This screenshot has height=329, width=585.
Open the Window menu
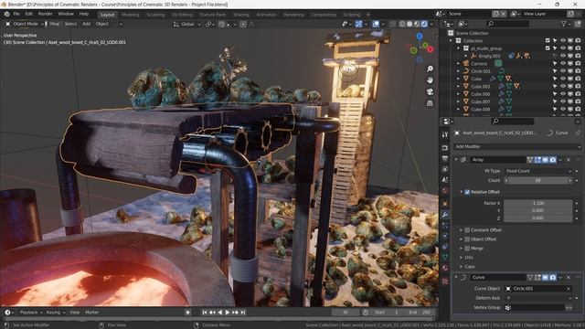coord(66,14)
